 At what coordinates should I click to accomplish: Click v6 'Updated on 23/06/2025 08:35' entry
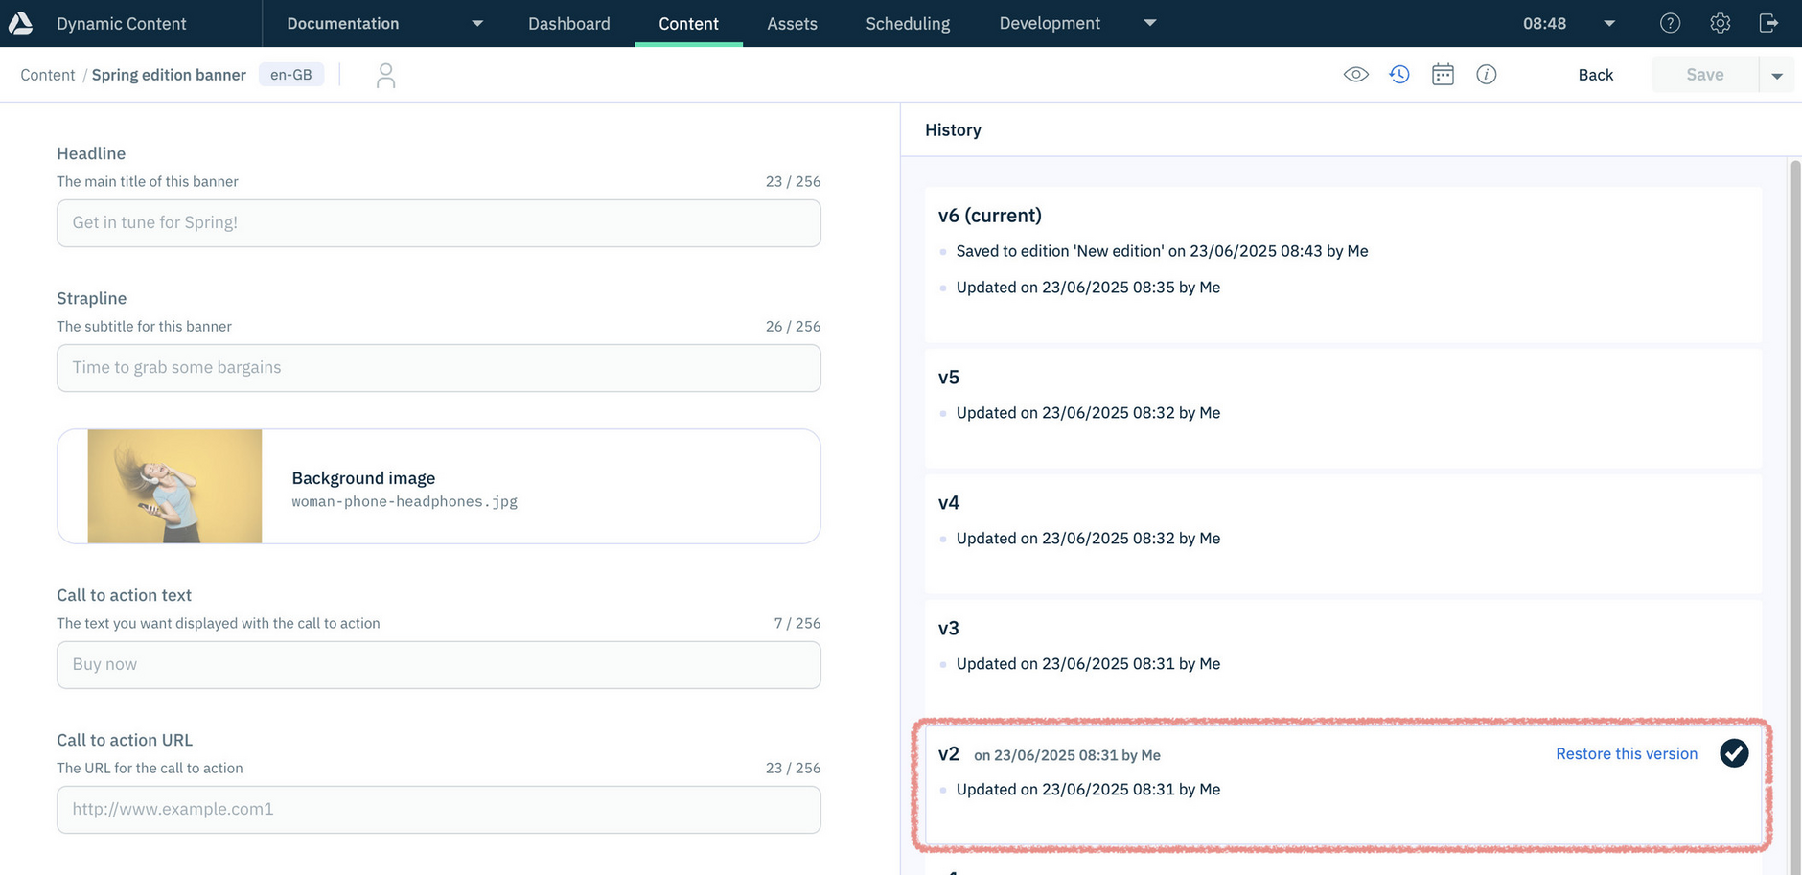point(1088,288)
